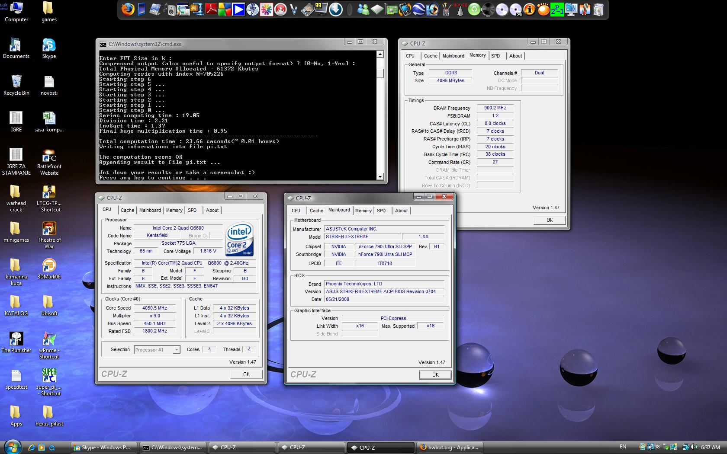The width and height of the screenshot is (727, 454).
Task: Click the Rated FSB 1800.2 MHz value
Action: pyautogui.click(x=154, y=331)
